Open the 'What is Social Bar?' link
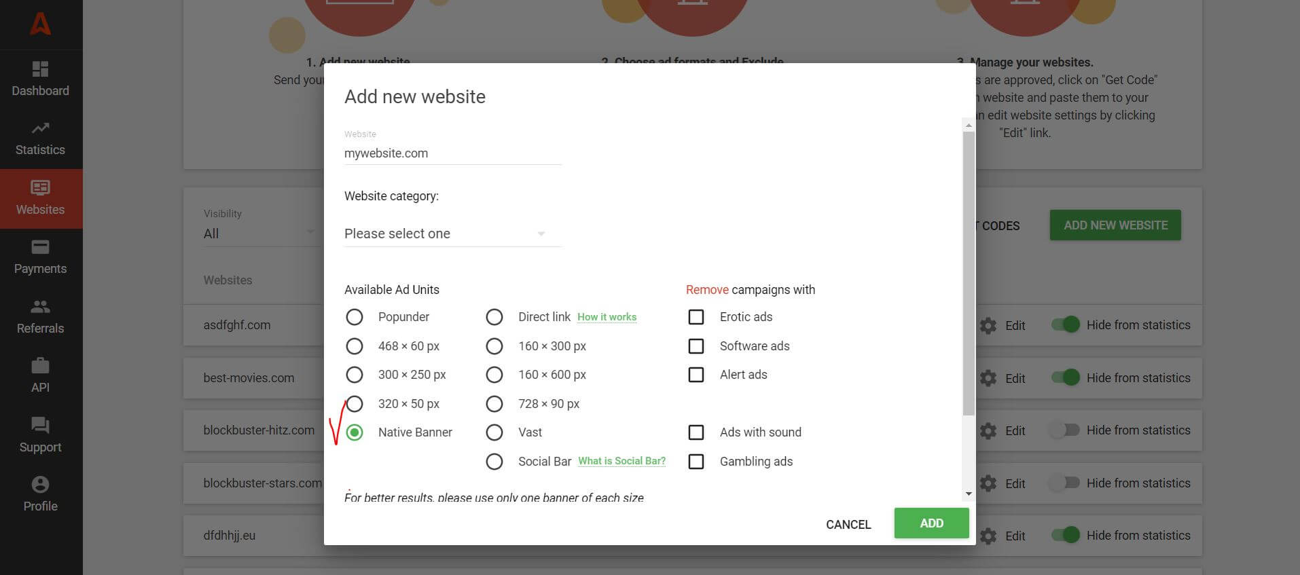The width and height of the screenshot is (1300, 575). click(x=621, y=461)
